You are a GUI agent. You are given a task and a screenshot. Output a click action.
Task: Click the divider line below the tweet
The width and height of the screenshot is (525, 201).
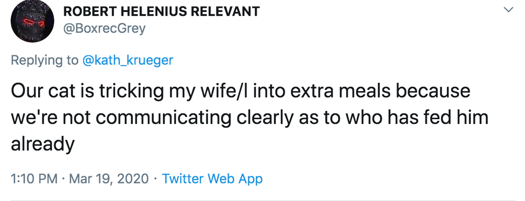point(262,200)
